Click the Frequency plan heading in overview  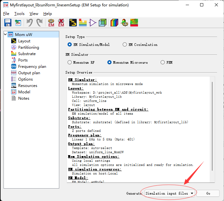(x=84, y=135)
